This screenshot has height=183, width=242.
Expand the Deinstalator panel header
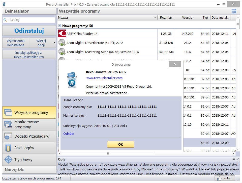click(29, 11)
